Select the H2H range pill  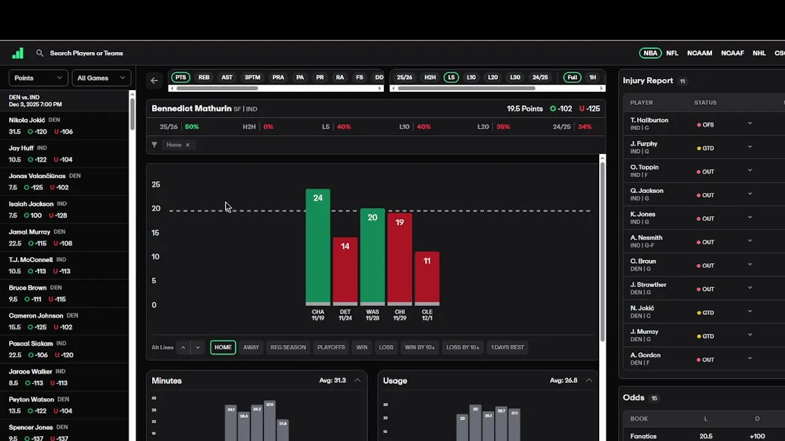pyautogui.click(x=430, y=78)
